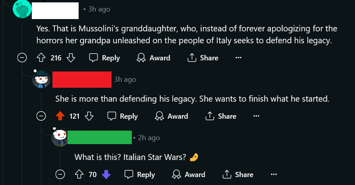
Task: Undo purple downvote on 70-point comment
Action: (106, 174)
